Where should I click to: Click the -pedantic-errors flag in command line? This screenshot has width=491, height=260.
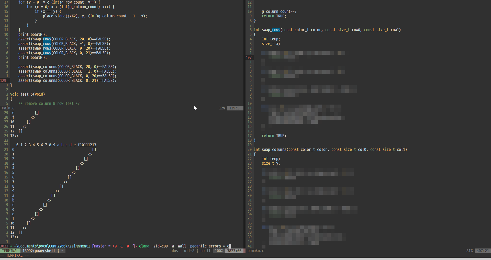coord(205,246)
